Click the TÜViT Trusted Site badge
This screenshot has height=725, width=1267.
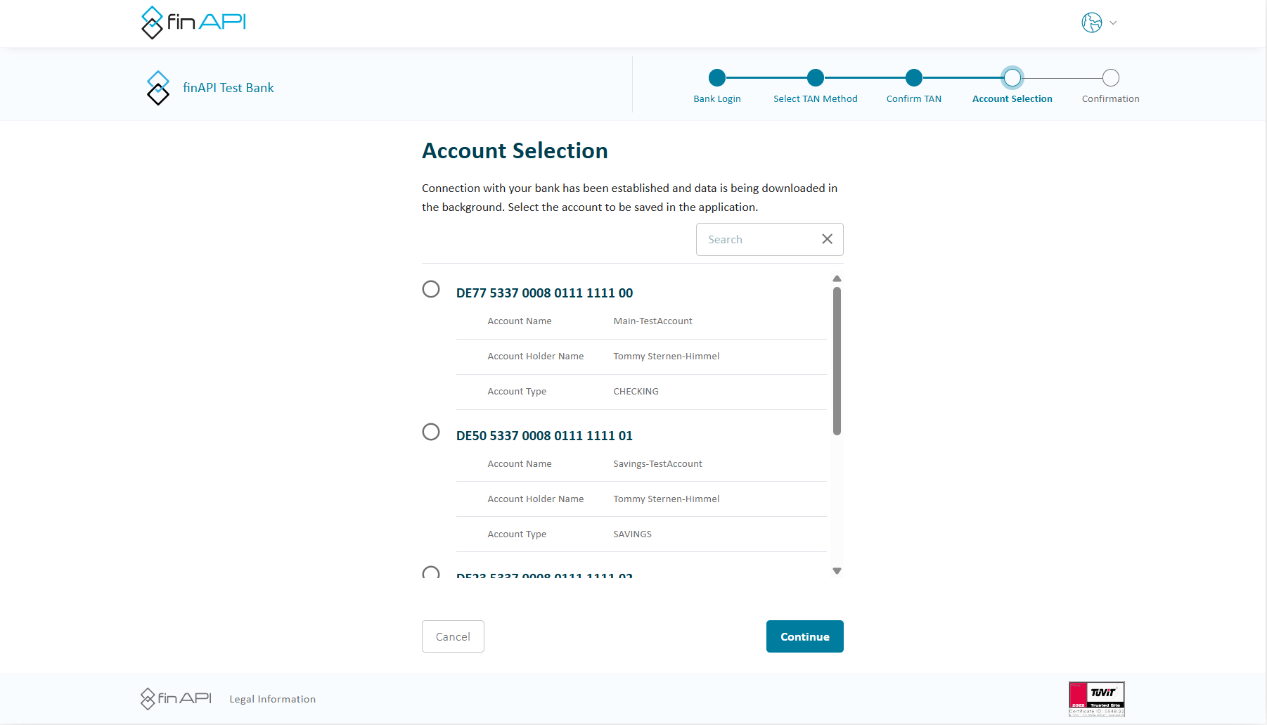click(x=1096, y=698)
